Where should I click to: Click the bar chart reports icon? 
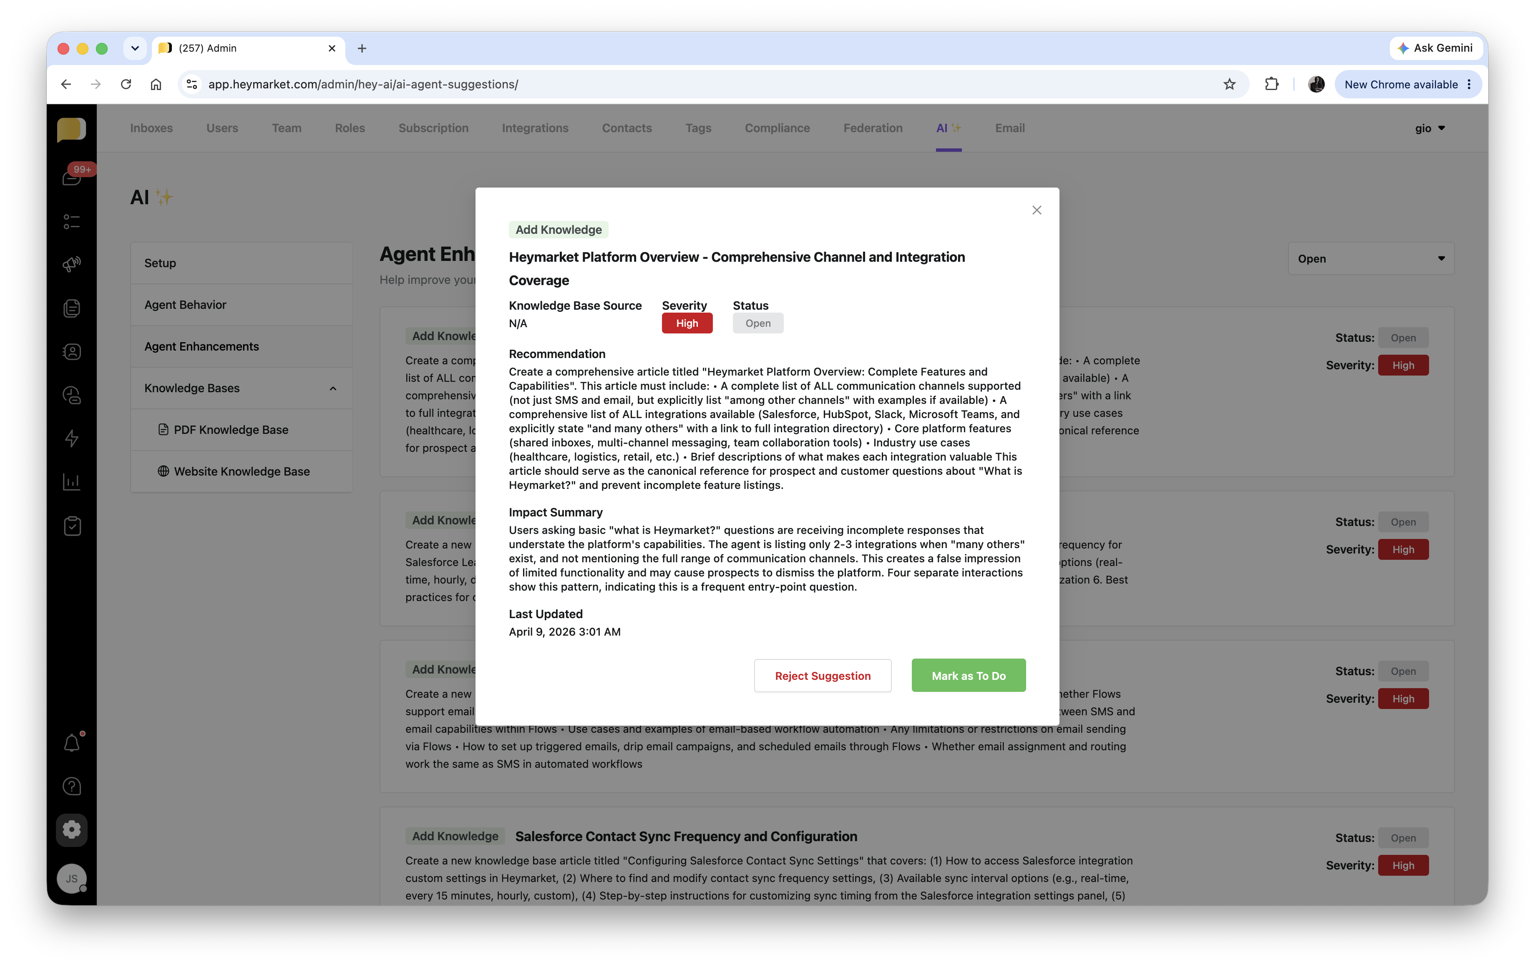[72, 481]
